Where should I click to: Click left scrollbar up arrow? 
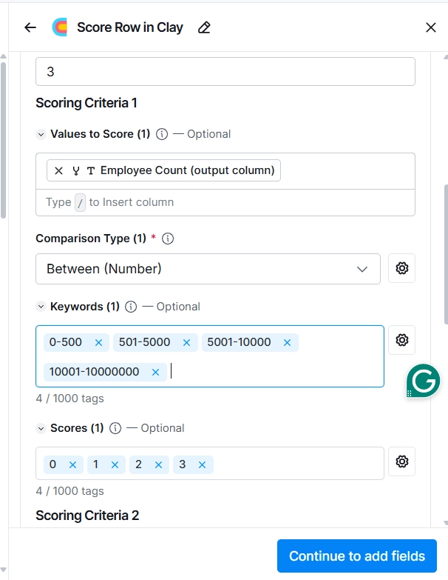(x=3, y=56)
